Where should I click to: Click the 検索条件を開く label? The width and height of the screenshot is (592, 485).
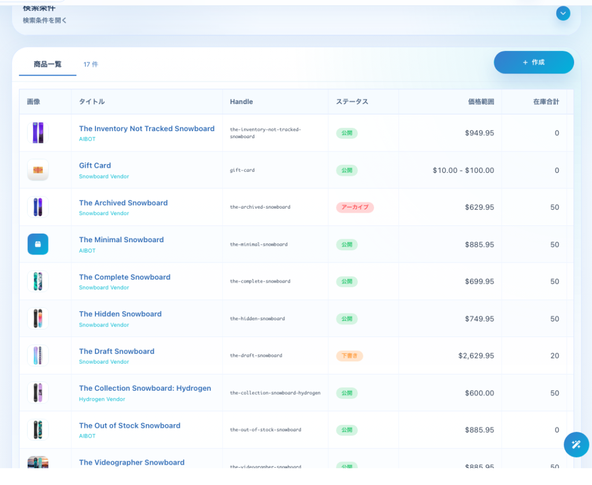pyautogui.click(x=45, y=20)
